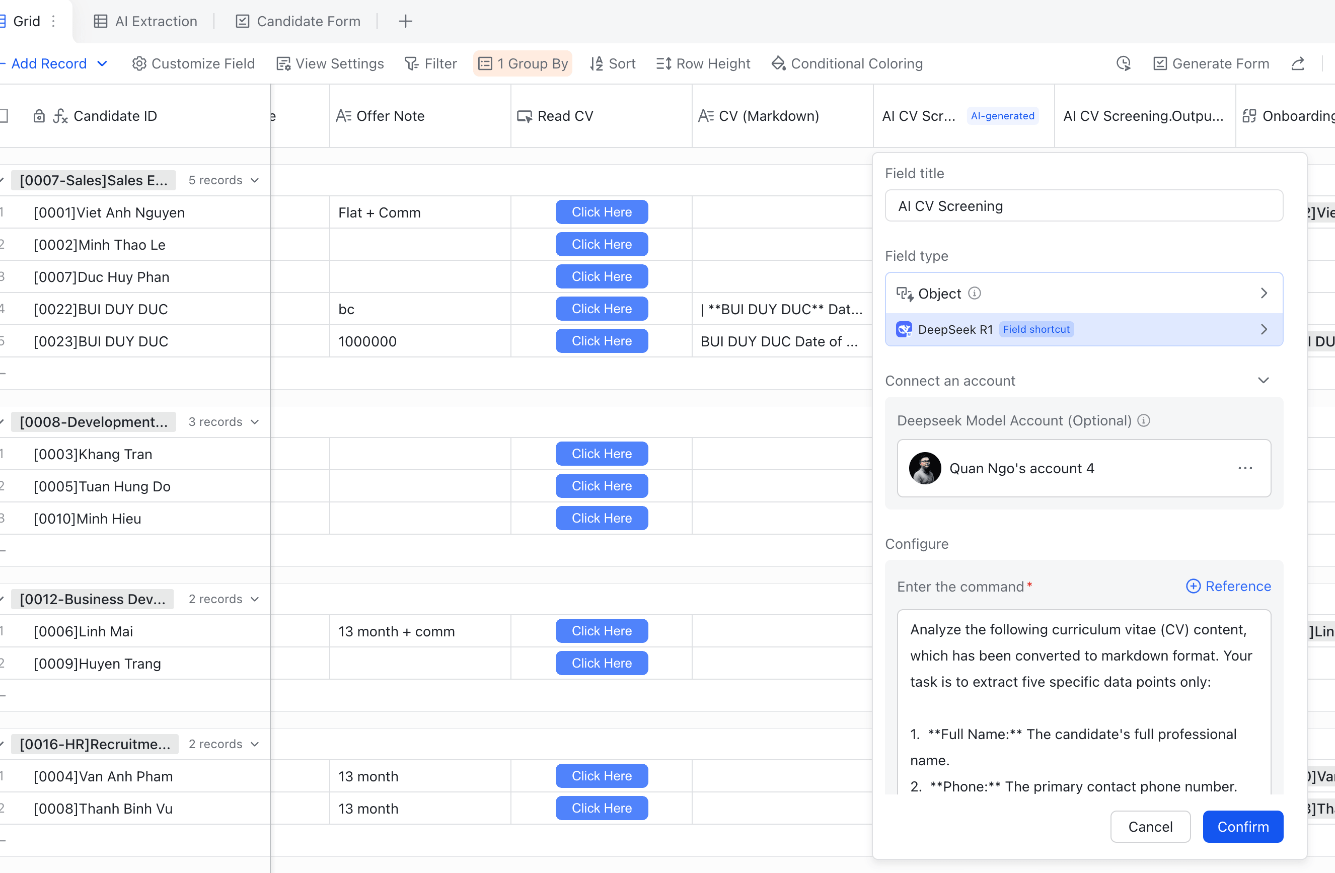Screen dimensions: 1335x873
Task: Collapse the Connect an account section
Action: point(1263,381)
